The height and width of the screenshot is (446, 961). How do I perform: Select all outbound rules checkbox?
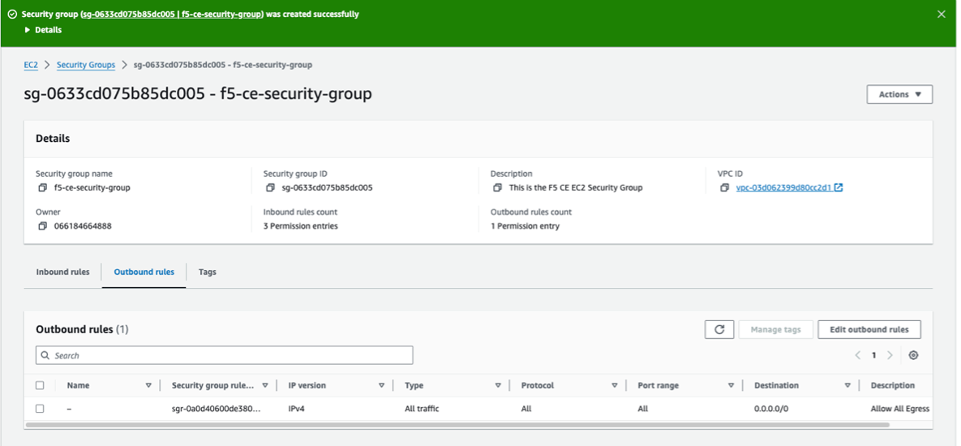(x=40, y=385)
